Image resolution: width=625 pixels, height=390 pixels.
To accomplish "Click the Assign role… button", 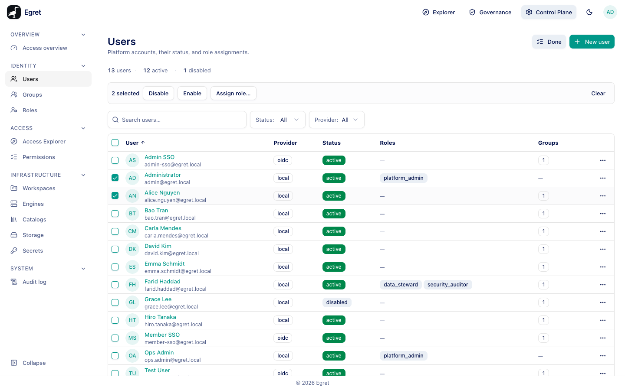I will click(234, 93).
